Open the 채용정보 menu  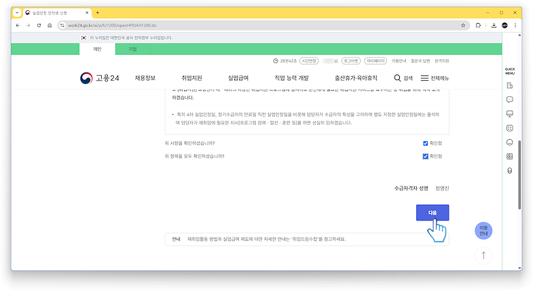[145, 78]
